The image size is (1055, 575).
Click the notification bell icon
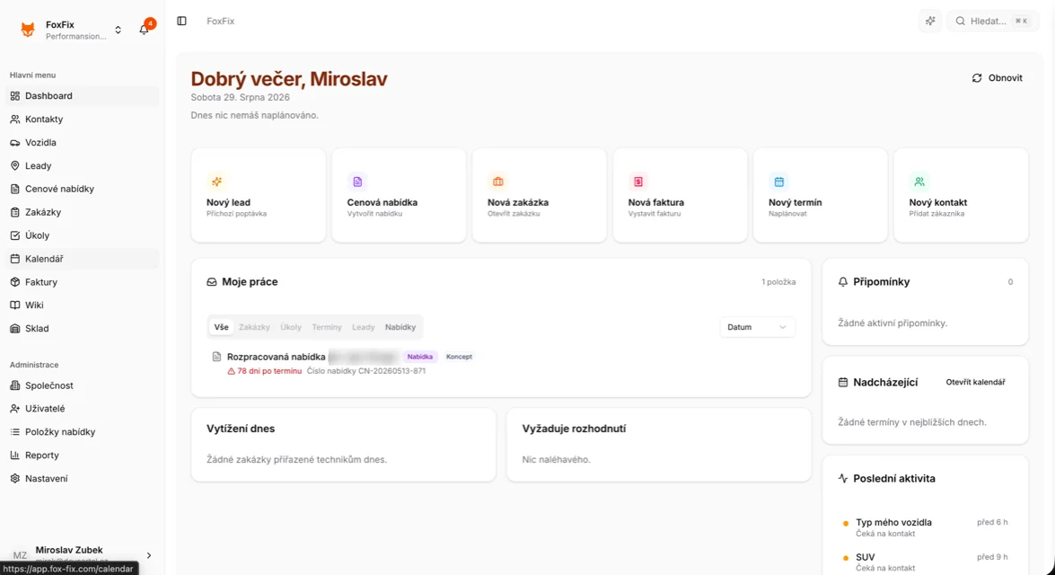[144, 29]
